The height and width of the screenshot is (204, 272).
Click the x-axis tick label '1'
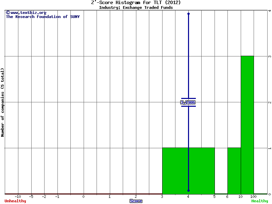(109, 197)
